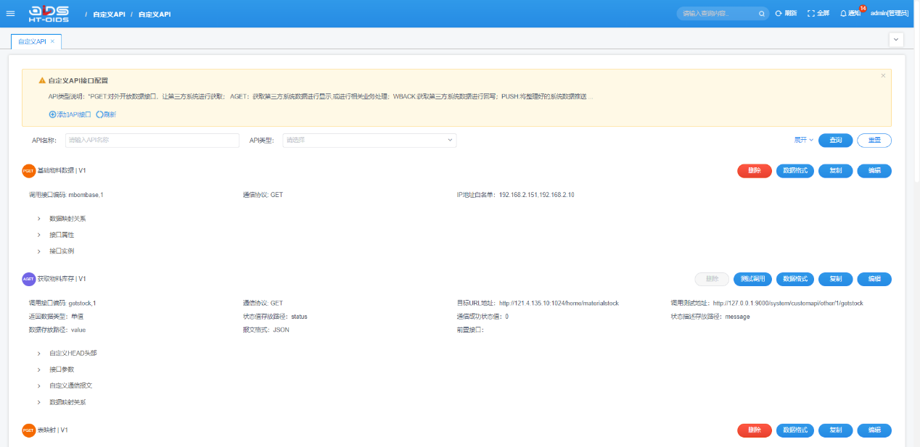Image resolution: width=920 pixels, height=447 pixels.
Task: Edit the 基础物料数据 API
Action: (x=874, y=171)
